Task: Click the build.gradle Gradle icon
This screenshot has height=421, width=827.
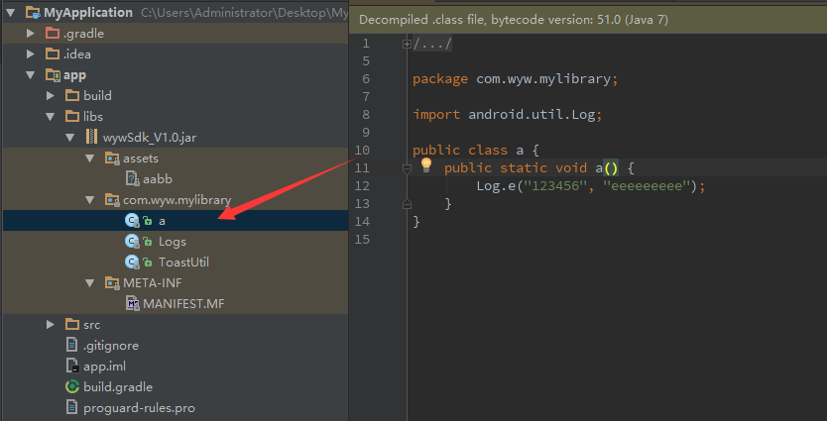Action: tap(72, 386)
